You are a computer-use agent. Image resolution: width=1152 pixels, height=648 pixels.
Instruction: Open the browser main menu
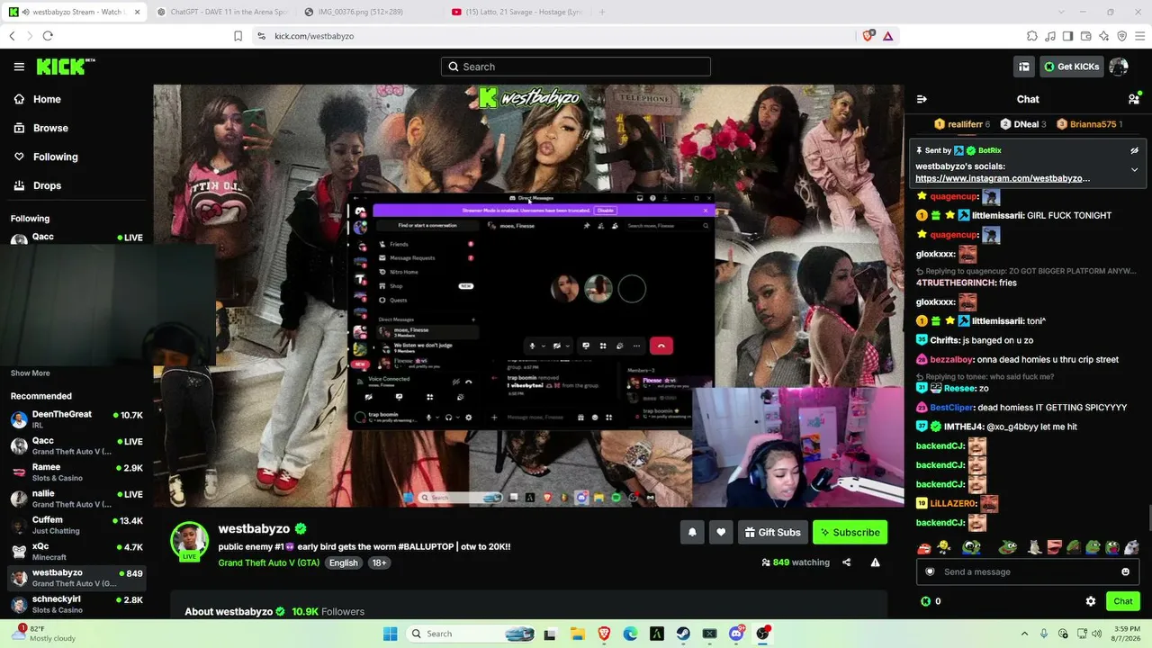(1140, 36)
